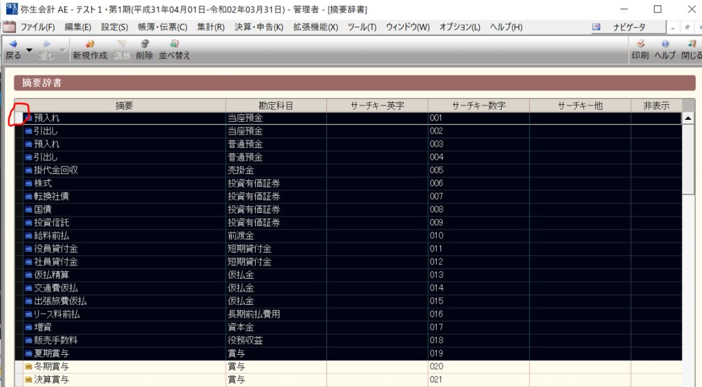Image resolution: width=702 pixels, height=387 pixels.
Task: Open the 帳簿・伝票(C) menu
Action: point(162,27)
